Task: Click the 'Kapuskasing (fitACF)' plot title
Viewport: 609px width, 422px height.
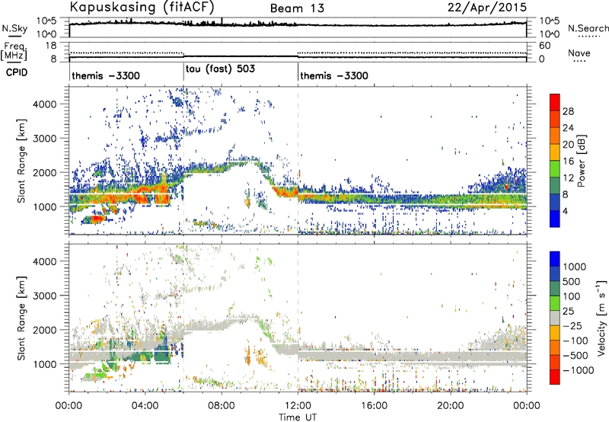Action: (142, 7)
